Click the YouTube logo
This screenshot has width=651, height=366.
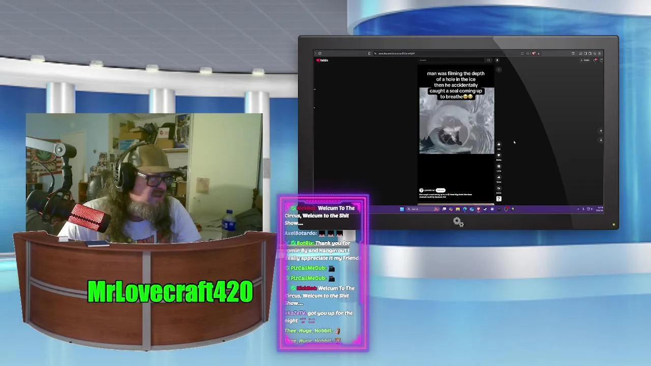click(322, 60)
